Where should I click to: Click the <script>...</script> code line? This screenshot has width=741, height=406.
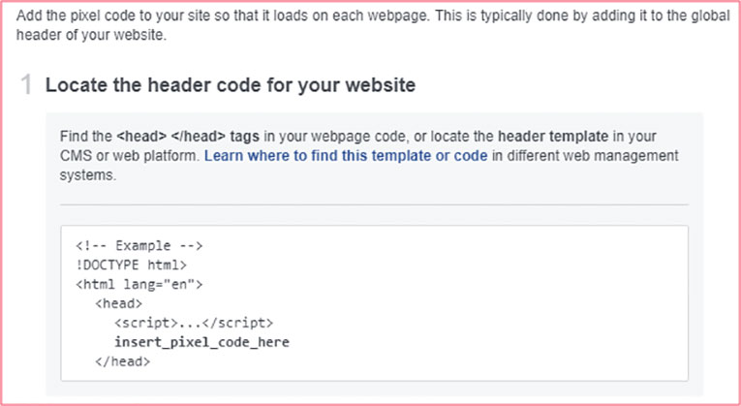(x=194, y=323)
